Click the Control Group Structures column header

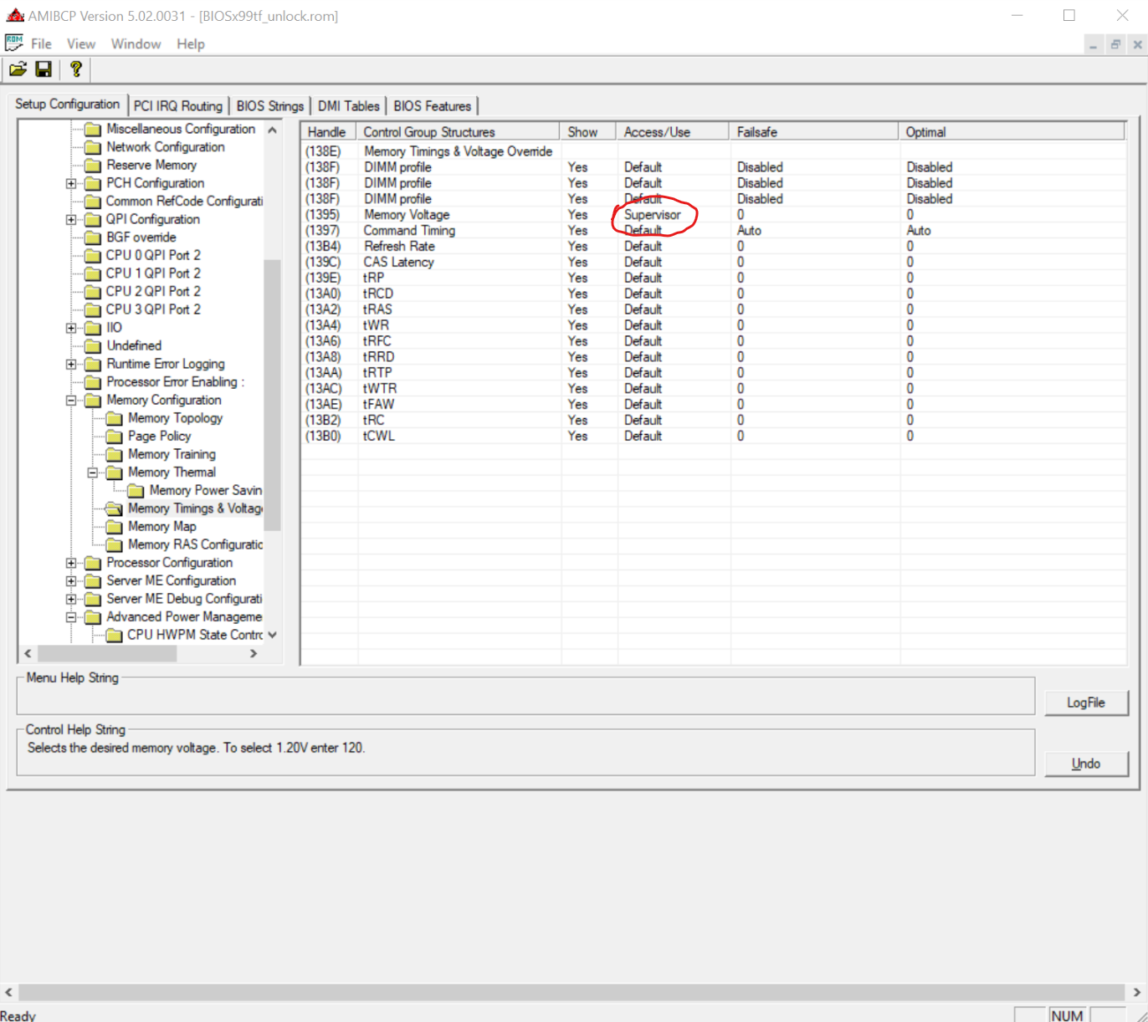[x=459, y=132]
